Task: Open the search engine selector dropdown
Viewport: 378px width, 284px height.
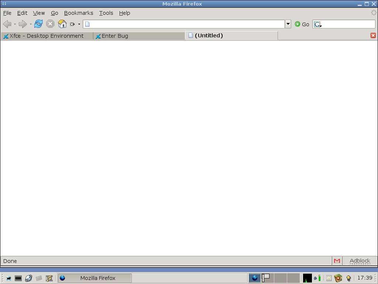Action: coord(318,24)
